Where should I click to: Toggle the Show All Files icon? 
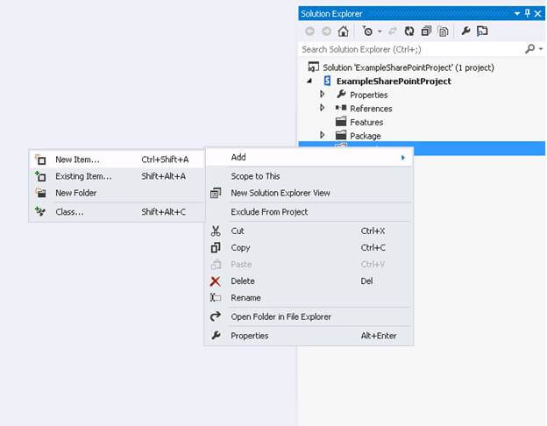(443, 32)
